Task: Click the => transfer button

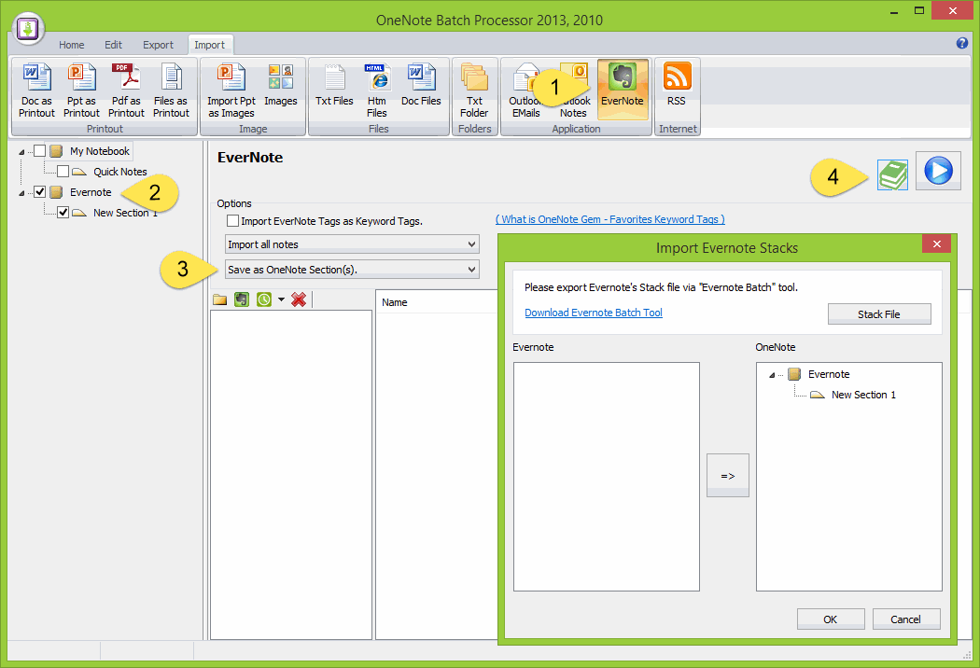Action: point(727,476)
